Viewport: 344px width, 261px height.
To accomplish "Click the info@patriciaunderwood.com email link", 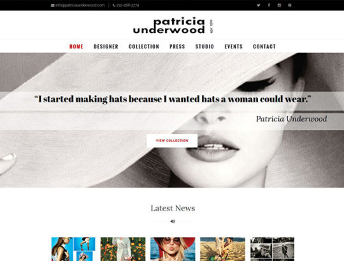I will coord(80,5).
